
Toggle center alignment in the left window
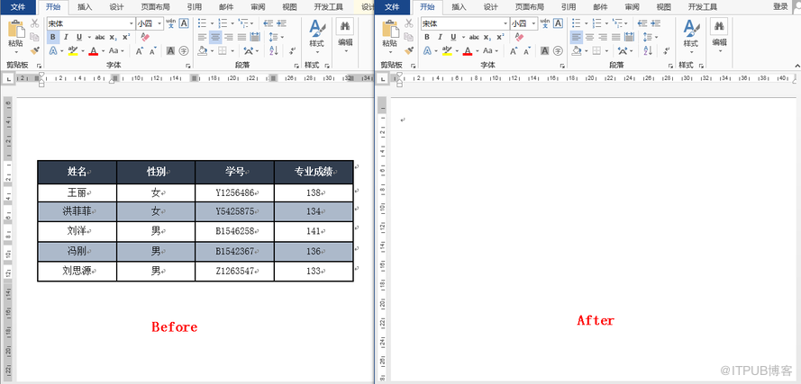pyautogui.click(x=215, y=37)
